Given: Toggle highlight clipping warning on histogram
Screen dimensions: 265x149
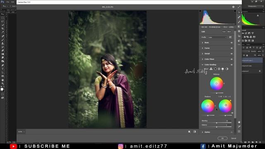Looking at the screenshot, I should click(x=235, y=11).
